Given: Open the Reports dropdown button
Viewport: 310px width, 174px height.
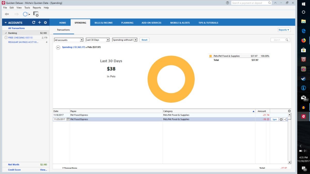Looking at the screenshot, I should (x=284, y=30).
